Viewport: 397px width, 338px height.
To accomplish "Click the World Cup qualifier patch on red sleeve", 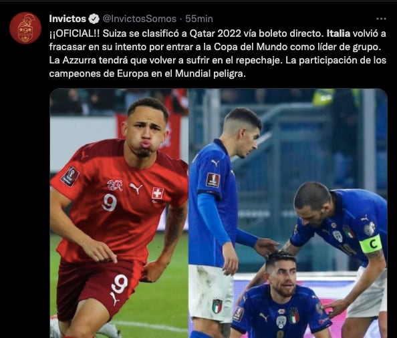I will click(70, 176).
